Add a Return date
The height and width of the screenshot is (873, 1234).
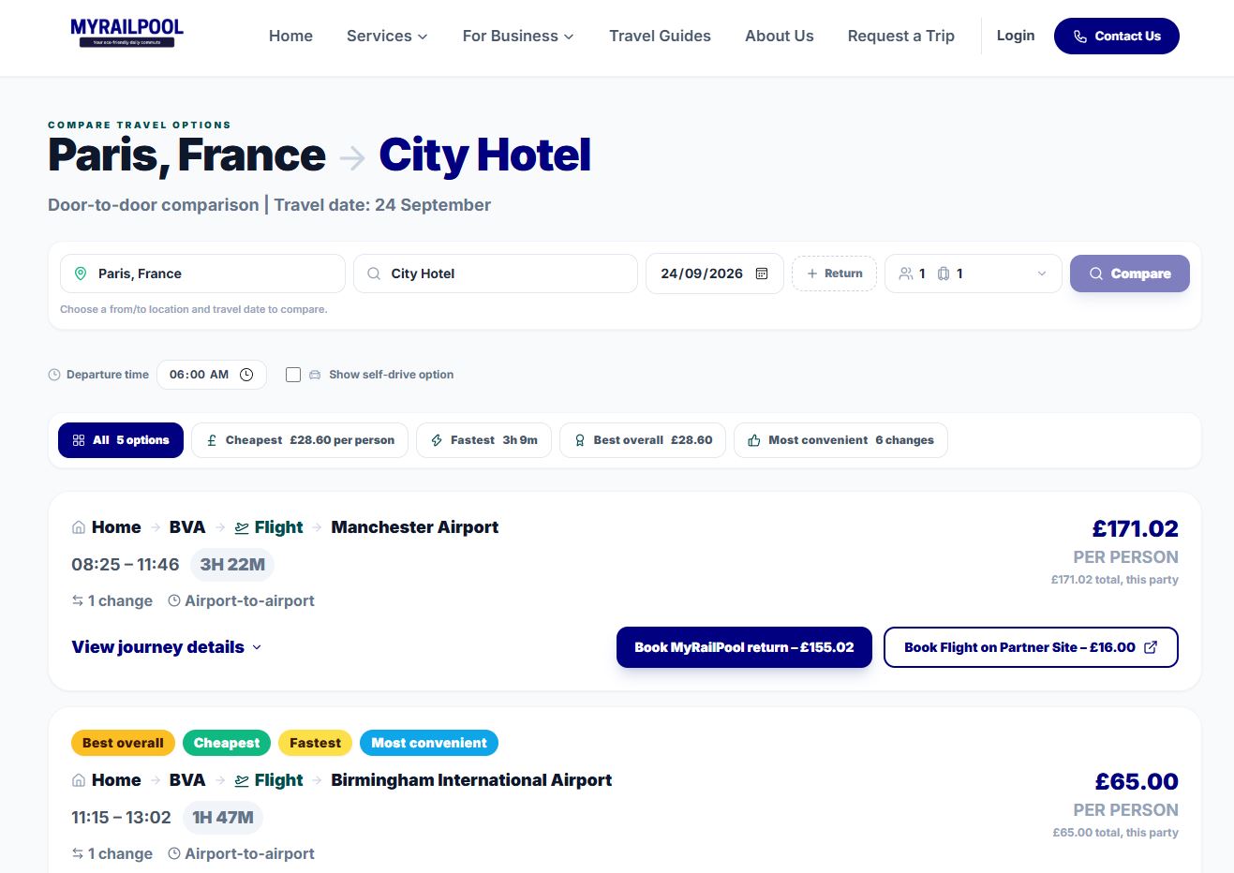click(x=834, y=274)
